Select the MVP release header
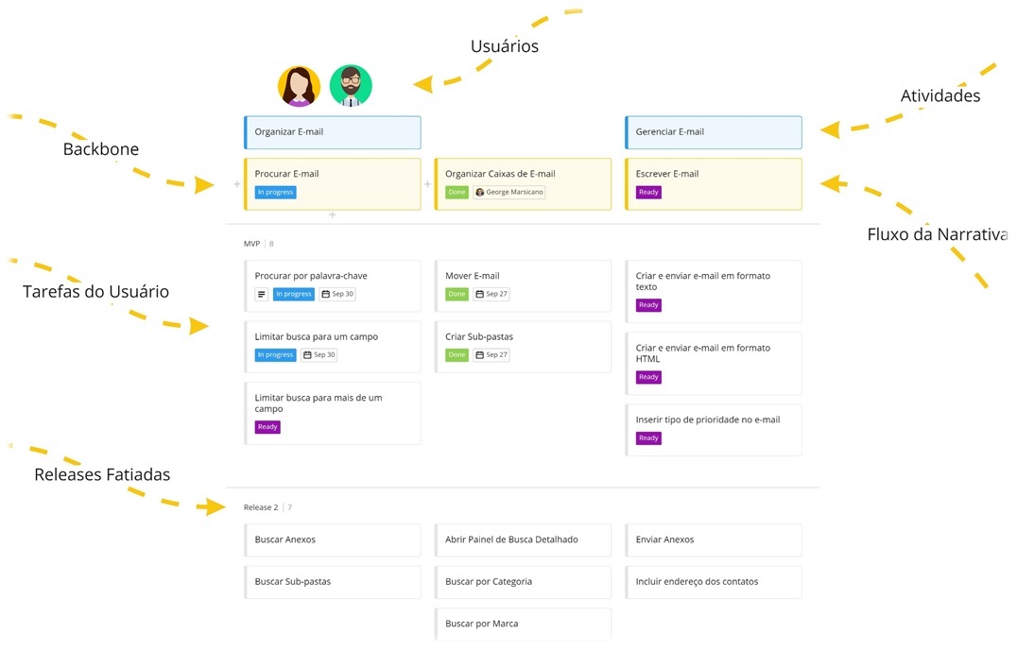Viewport: 1017px width, 651px height. click(251, 244)
